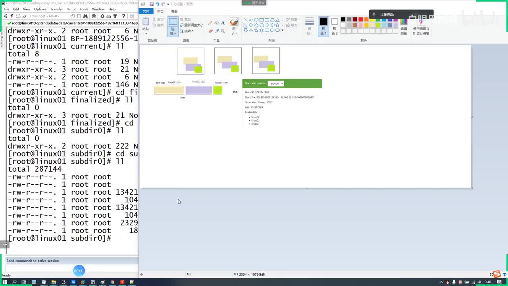Click the first block diagram thumbnail on canvas

pos(190,61)
